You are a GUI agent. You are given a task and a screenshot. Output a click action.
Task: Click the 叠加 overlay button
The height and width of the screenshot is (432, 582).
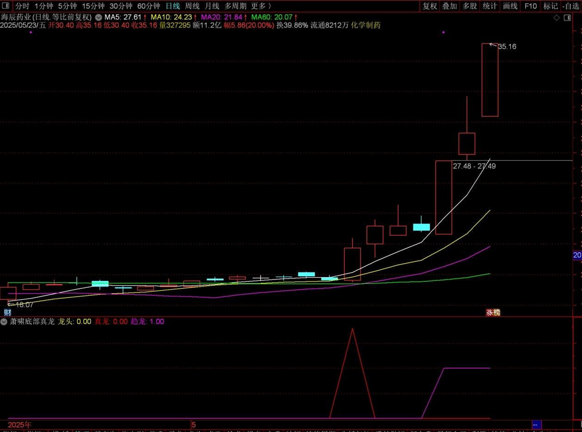click(450, 6)
